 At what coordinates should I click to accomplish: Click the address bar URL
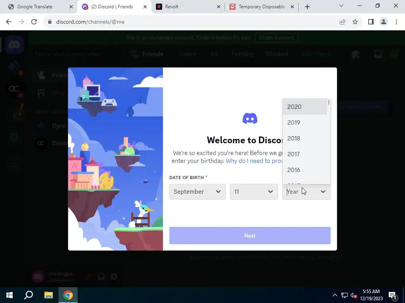90,22
